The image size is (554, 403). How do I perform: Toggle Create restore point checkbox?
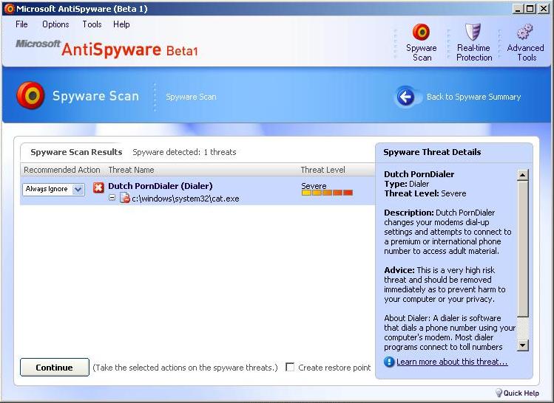(290, 367)
